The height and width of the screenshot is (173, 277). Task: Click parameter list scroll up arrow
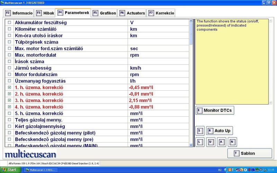click(191, 21)
